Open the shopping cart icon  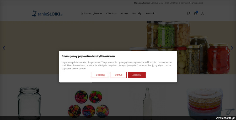point(195,13)
